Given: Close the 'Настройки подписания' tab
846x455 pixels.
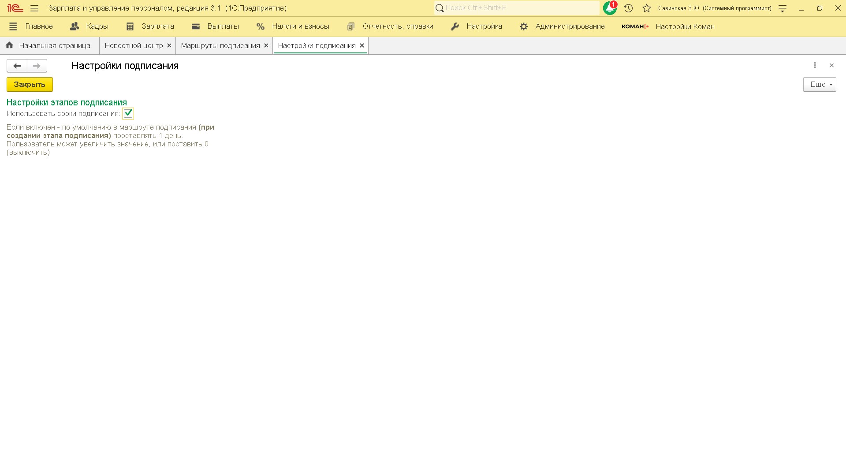Looking at the screenshot, I should click(362, 46).
